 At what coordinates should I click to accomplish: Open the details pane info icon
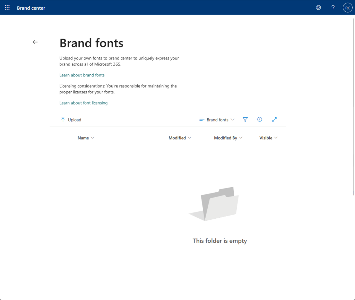pos(260,119)
